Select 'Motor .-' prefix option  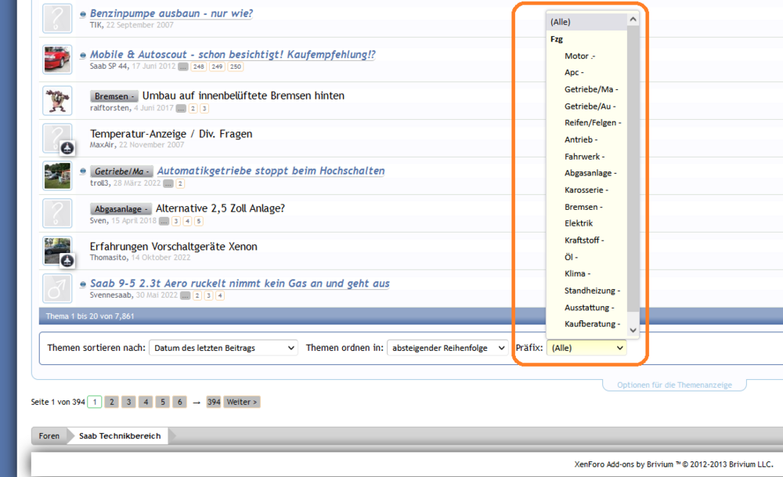(586, 56)
